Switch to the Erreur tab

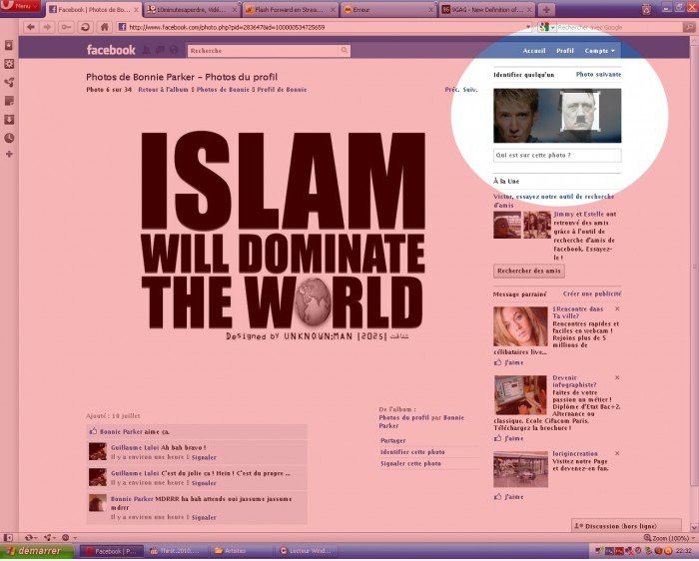tap(388, 9)
